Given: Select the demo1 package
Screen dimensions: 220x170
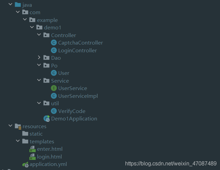Looking at the screenshot, I should (52, 28).
